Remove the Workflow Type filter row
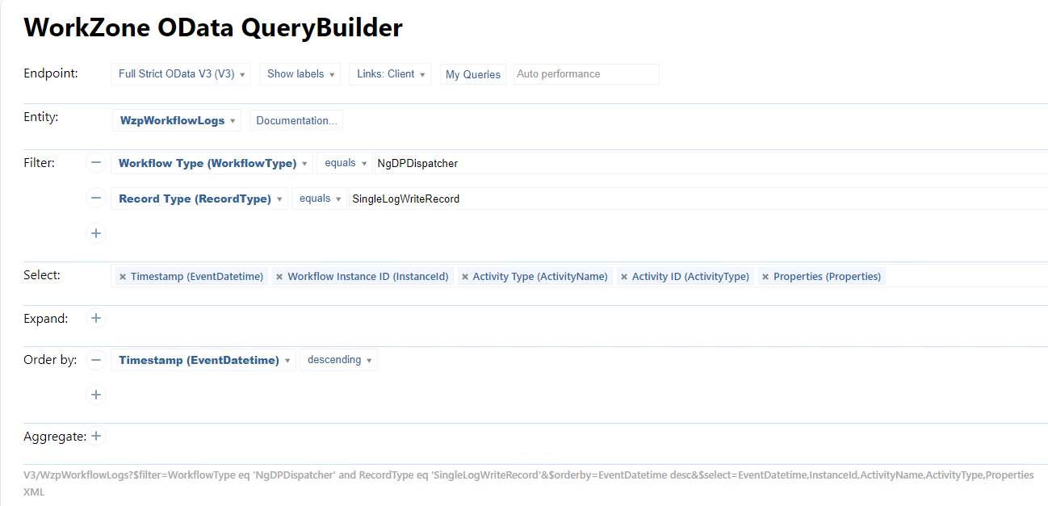 96,163
